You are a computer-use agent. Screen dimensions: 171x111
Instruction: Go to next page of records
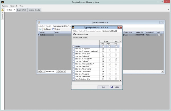click(60, 71)
